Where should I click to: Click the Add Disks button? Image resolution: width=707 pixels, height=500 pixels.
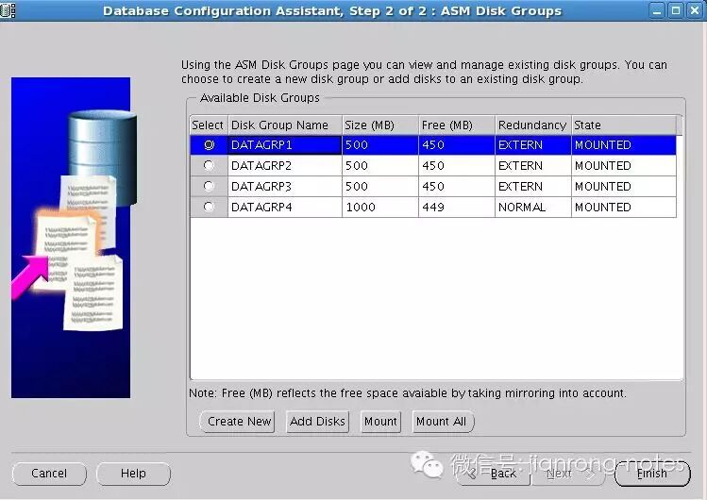317,422
